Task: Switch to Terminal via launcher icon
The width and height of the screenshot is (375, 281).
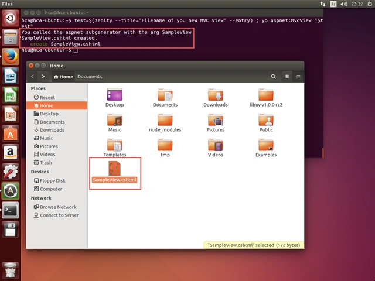Action: coord(11,210)
